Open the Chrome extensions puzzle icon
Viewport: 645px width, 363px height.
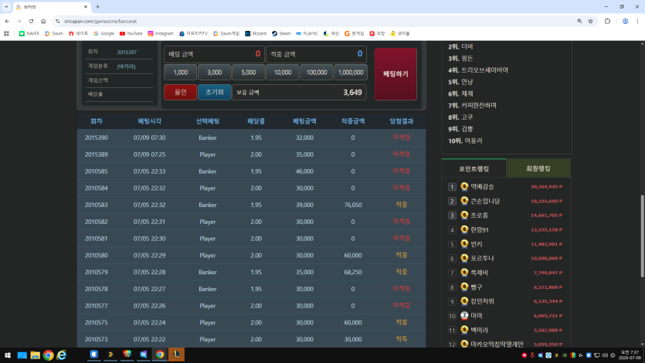(607, 21)
